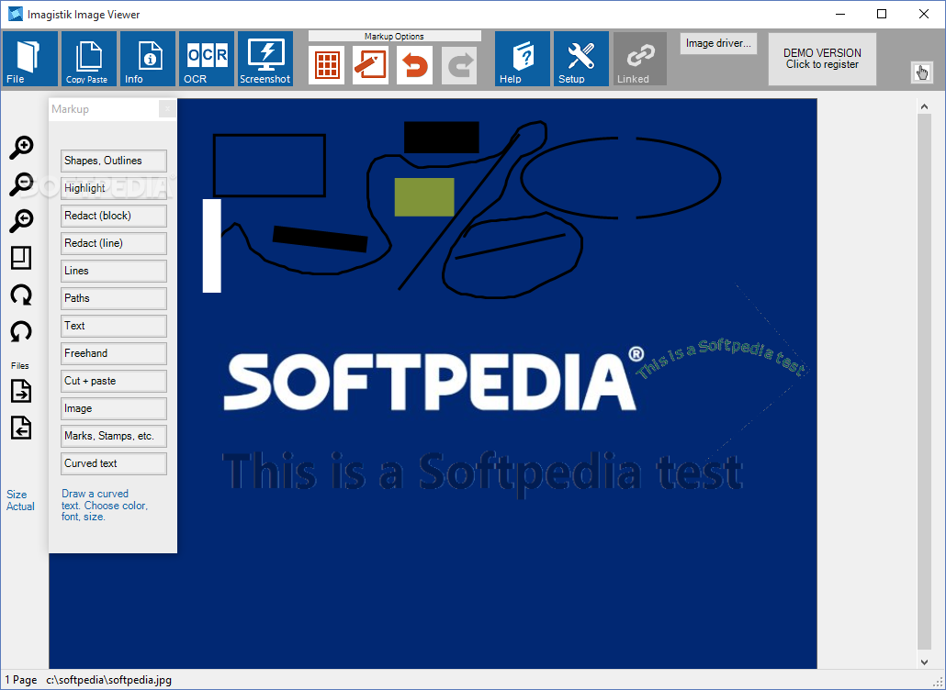Open the File menu icon

[30, 59]
